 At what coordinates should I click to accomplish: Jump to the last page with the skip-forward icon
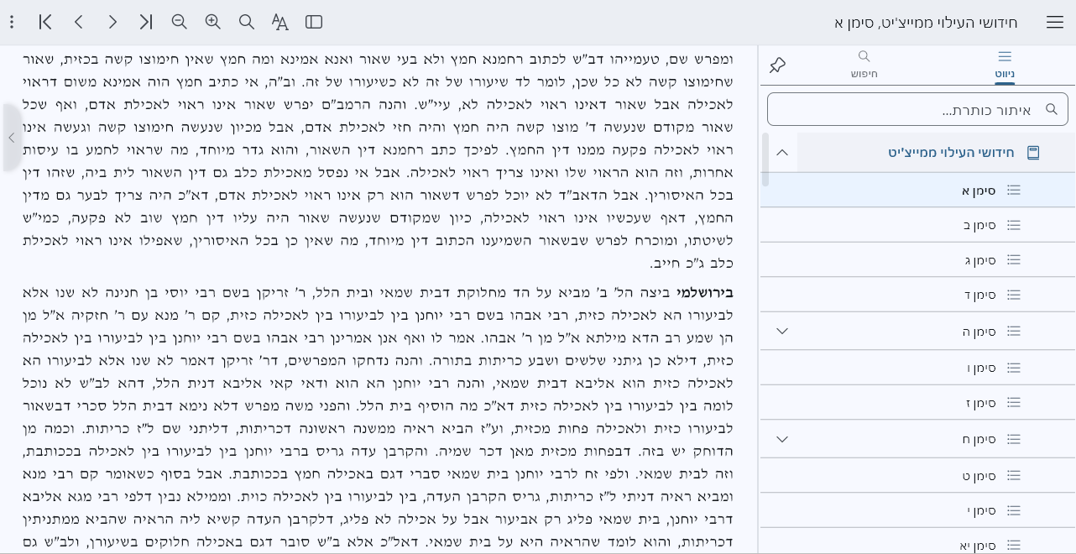tap(145, 22)
